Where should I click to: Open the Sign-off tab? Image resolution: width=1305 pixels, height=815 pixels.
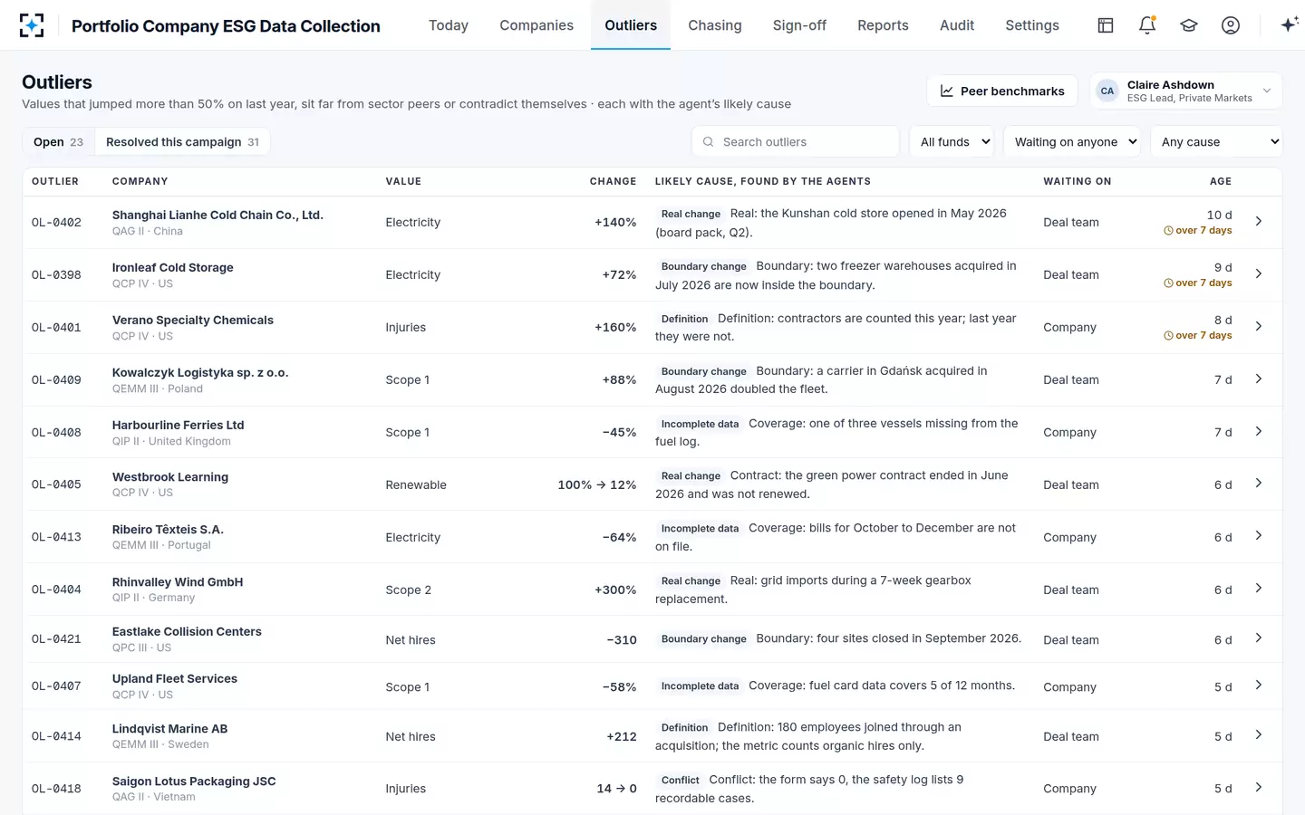click(799, 25)
